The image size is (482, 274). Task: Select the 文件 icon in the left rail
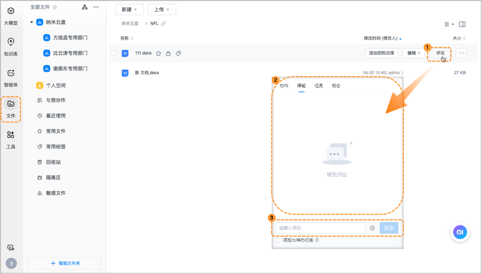coord(11,109)
